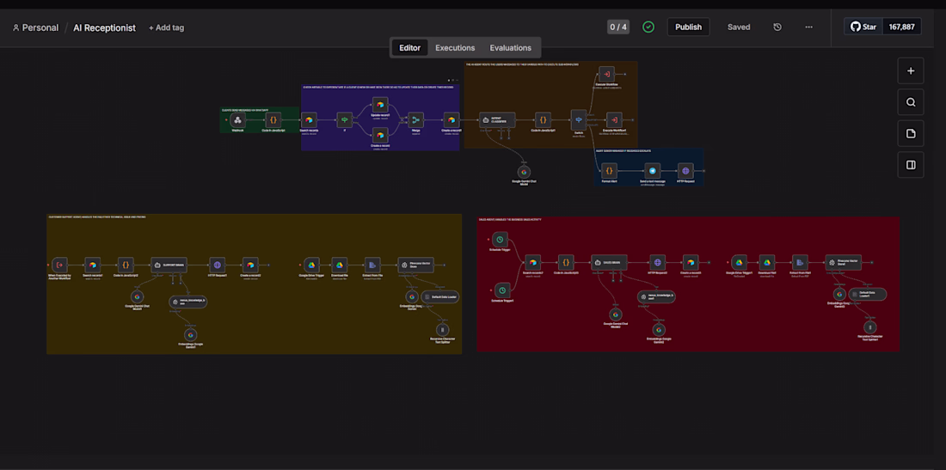Add a sticky note from side panel
Screen dimensions: 946x470
(x=911, y=133)
